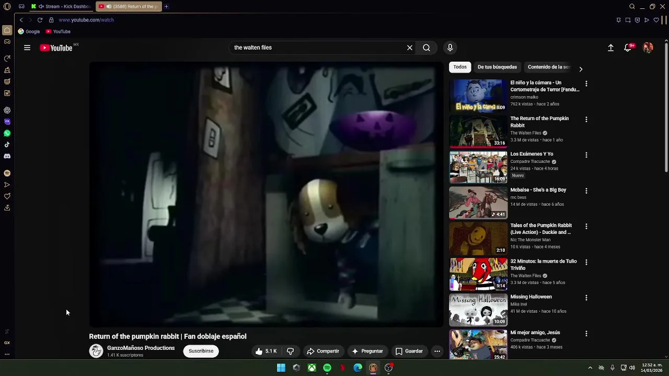Select the Contenido de la serie chip
The width and height of the screenshot is (669, 376).
pyautogui.click(x=549, y=67)
